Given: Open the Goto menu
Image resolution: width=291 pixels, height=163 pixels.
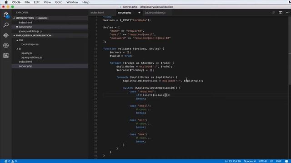Looking at the screenshot, I should pyautogui.click(x=59, y=2).
